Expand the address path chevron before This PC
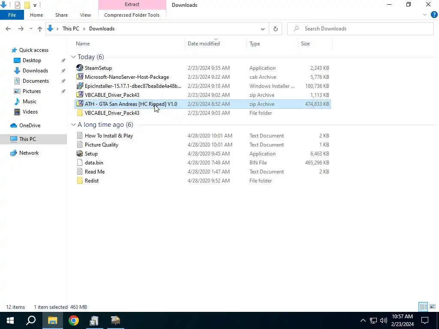 57,29
